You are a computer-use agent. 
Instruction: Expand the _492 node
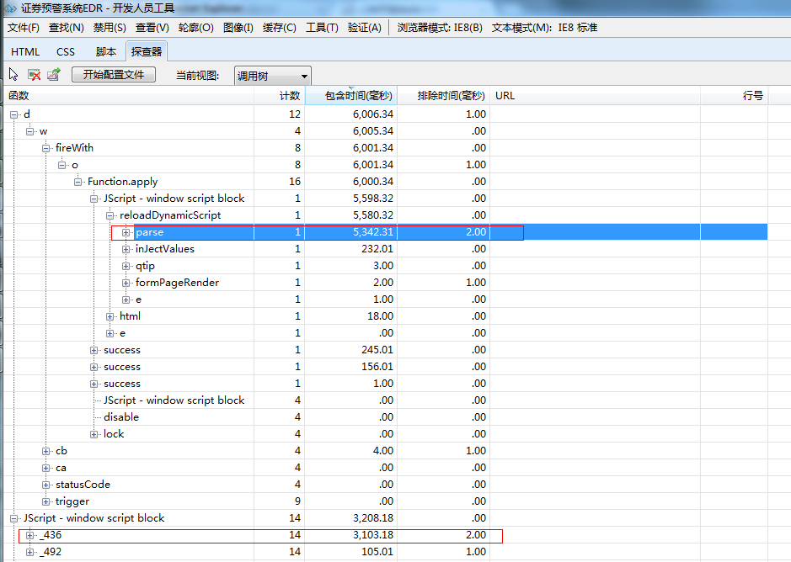pyautogui.click(x=29, y=553)
